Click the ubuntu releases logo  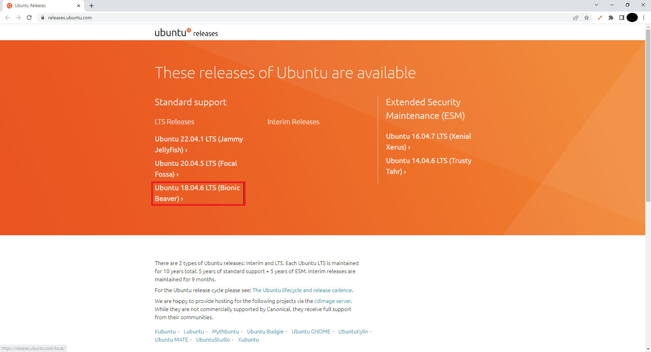coord(186,32)
